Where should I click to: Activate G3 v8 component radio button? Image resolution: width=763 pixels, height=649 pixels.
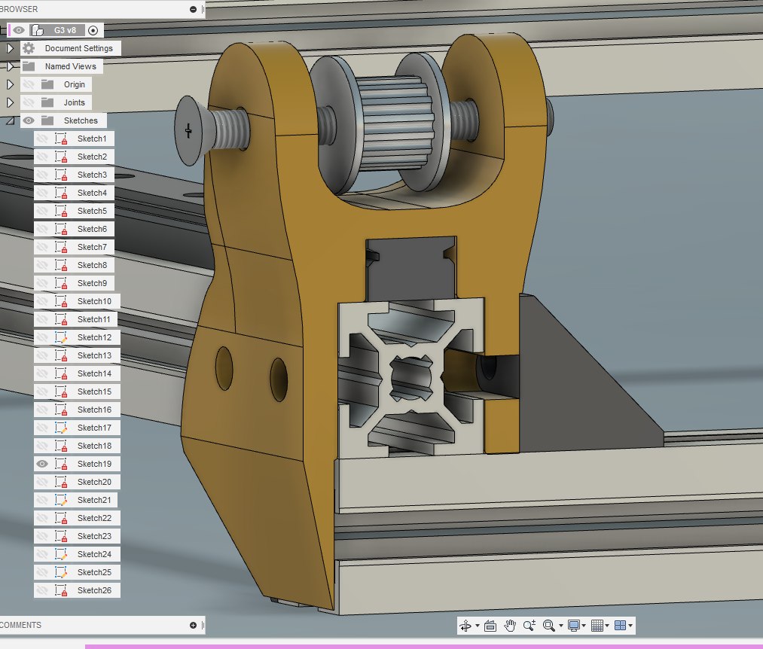point(93,31)
